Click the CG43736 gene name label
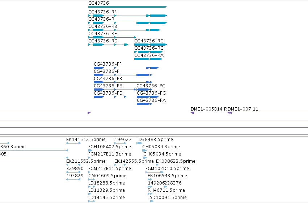Screen dimensions: 308x203 (x=98, y=3)
